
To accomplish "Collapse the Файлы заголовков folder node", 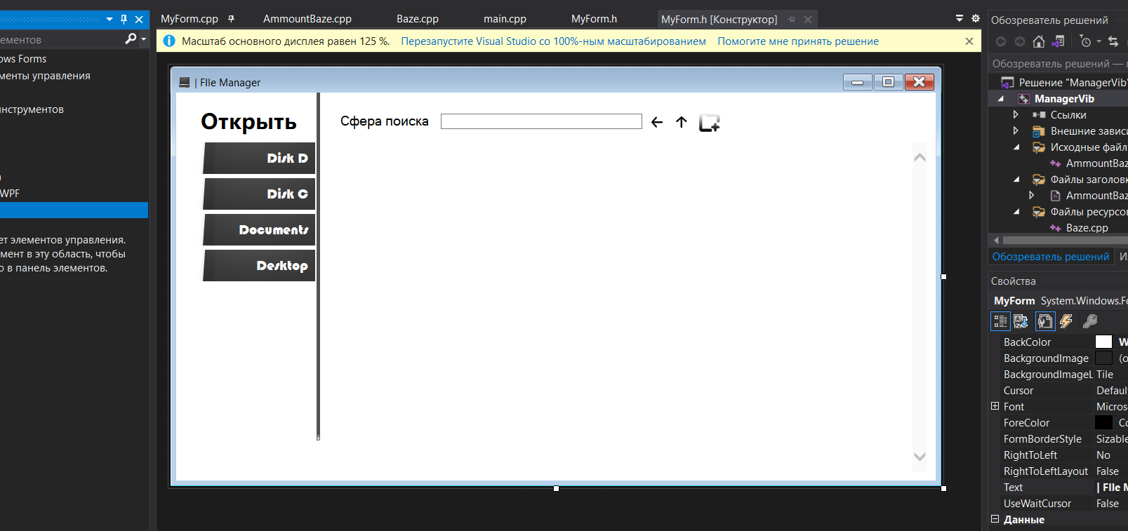I will 1016,179.
